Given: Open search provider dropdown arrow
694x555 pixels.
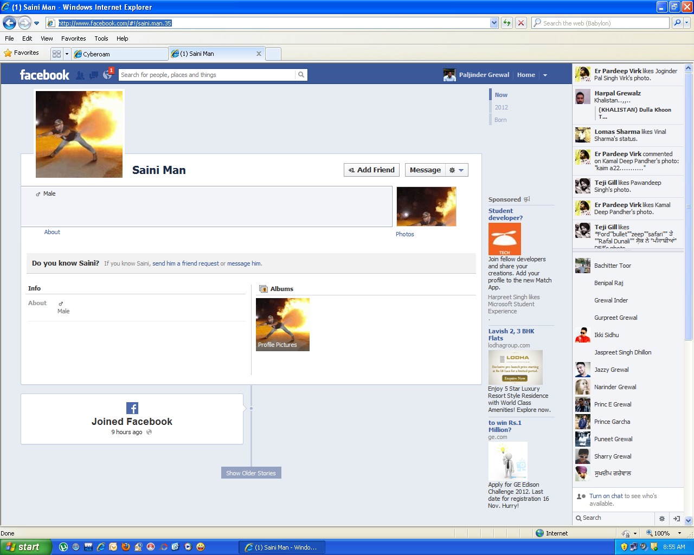Looking at the screenshot, I should (x=687, y=23).
